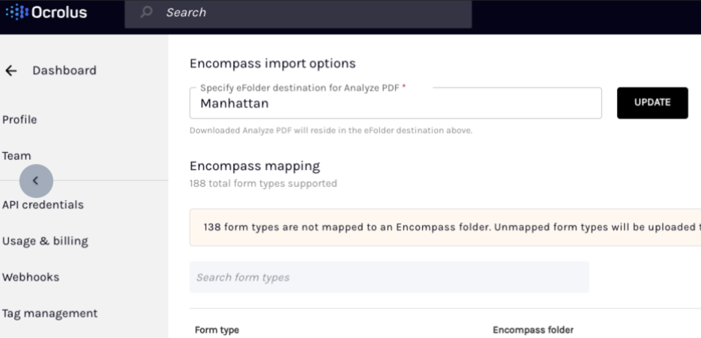Click the Ocrolus logo icon
This screenshot has height=338, width=701.
17,12
